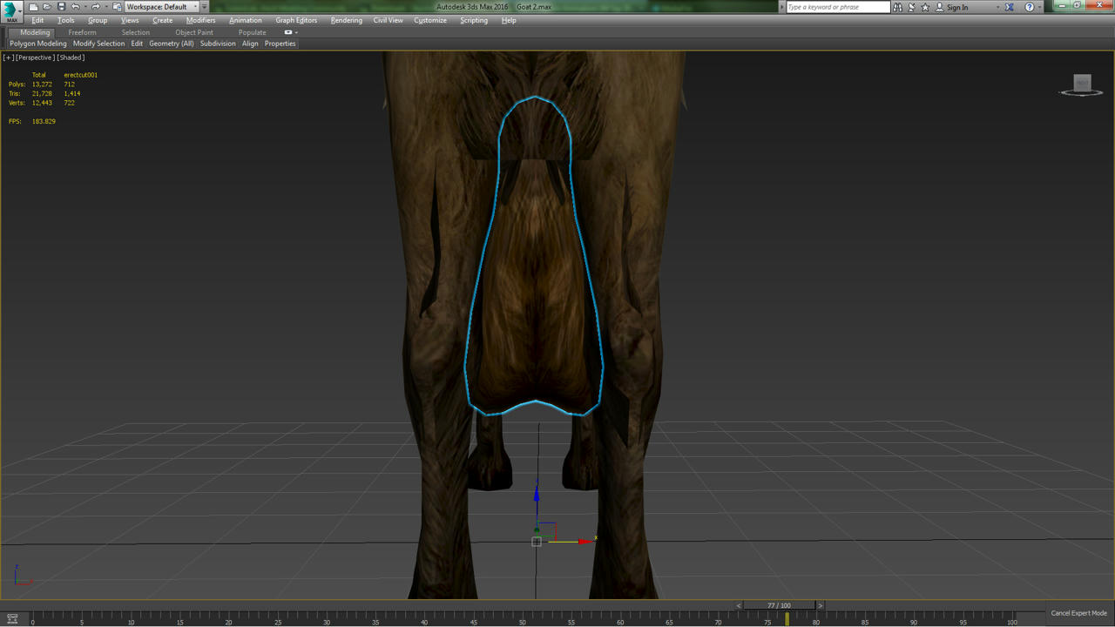
Task: Click the binoculars search icon
Action: coord(897,7)
